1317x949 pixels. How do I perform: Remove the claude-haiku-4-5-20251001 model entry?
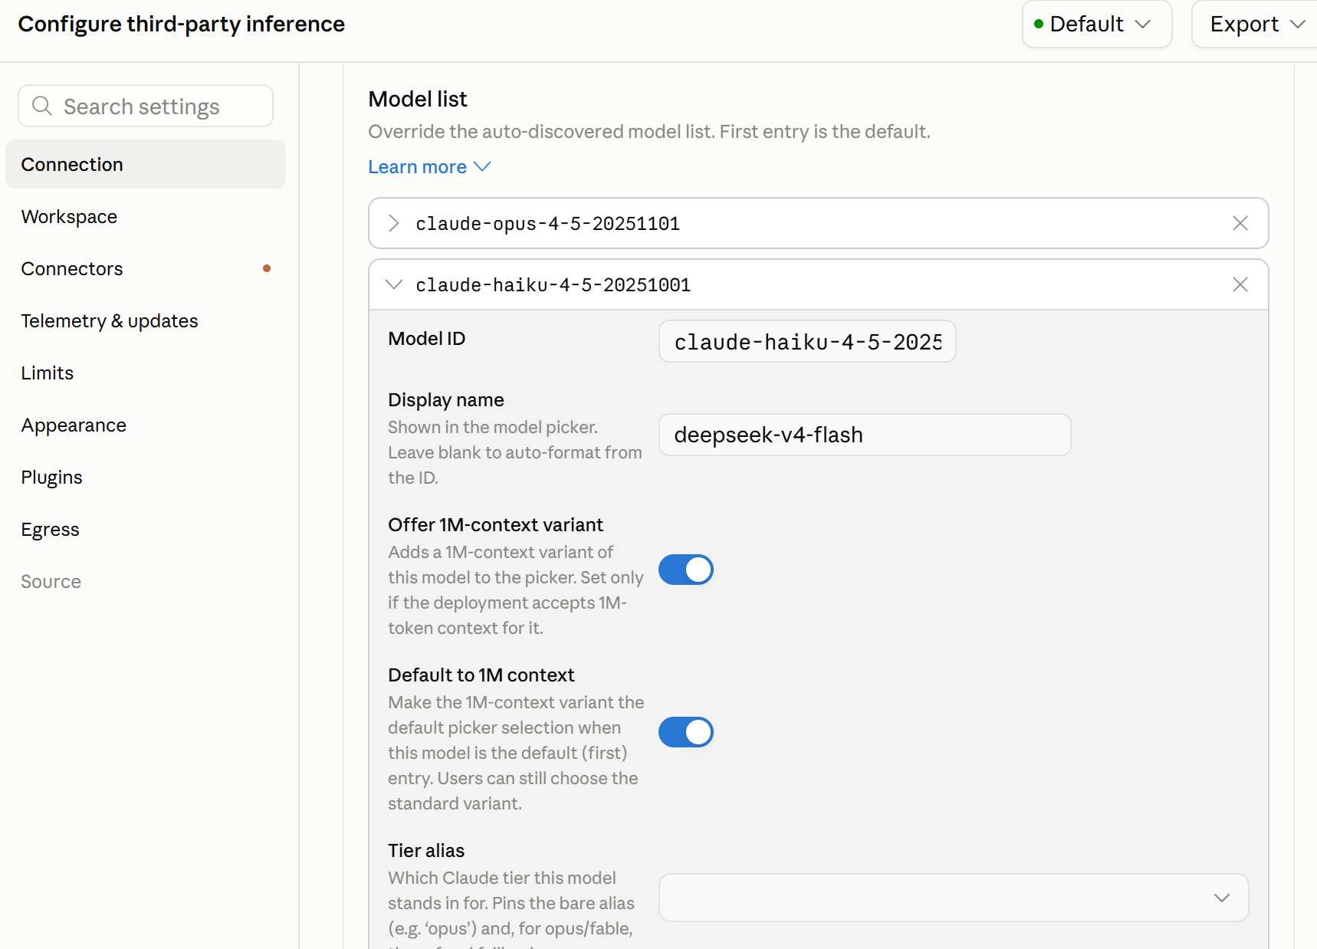(1240, 284)
